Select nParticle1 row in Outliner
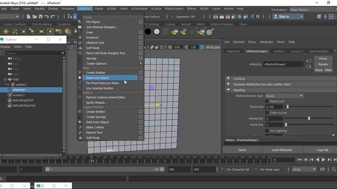The height and width of the screenshot is (189, 337). click(31, 90)
